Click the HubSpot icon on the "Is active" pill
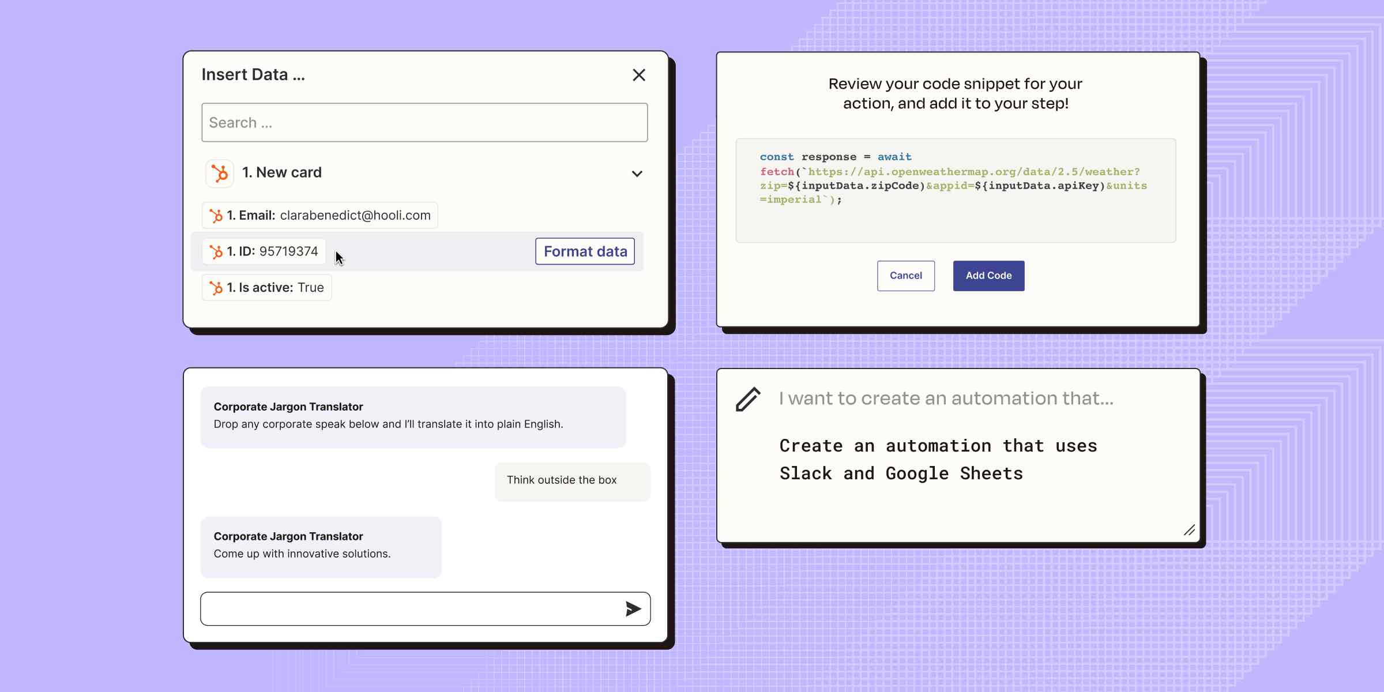1384x692 pixels. (x=217, y=287)
